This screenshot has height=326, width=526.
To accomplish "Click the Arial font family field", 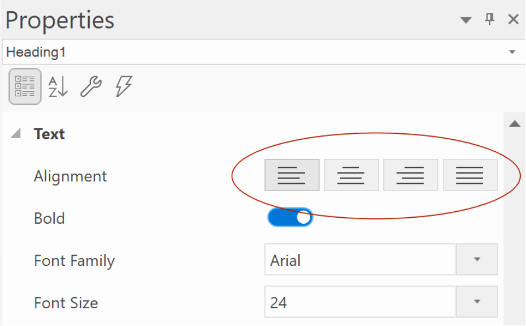I will (x=360, y=259).
